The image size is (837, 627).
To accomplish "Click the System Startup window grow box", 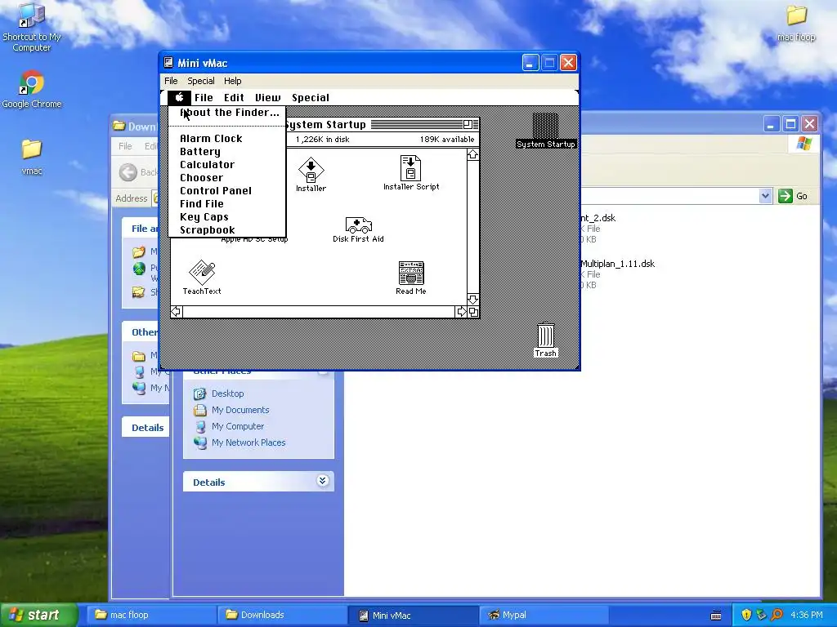I will click(x=473, y=312).
